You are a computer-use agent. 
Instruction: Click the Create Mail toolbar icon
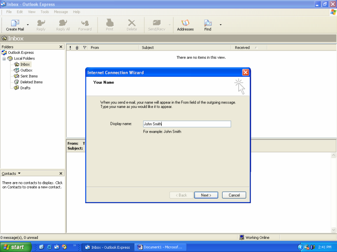tap(15, 23)
